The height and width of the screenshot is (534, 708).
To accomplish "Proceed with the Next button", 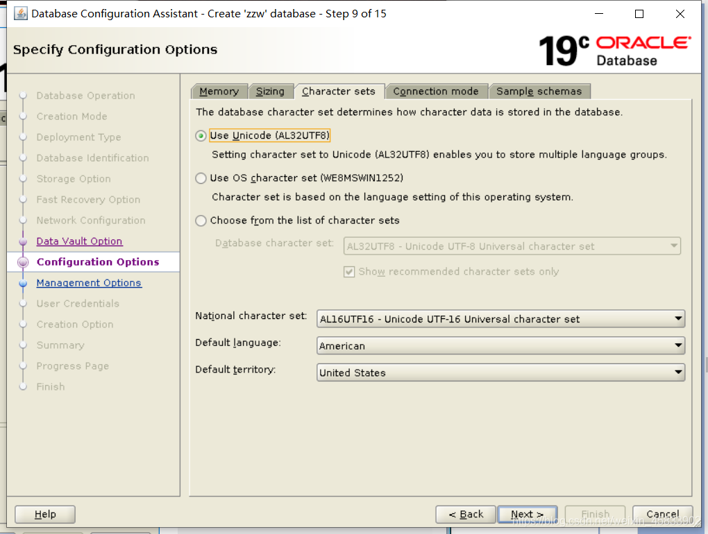I will [528, 514].
